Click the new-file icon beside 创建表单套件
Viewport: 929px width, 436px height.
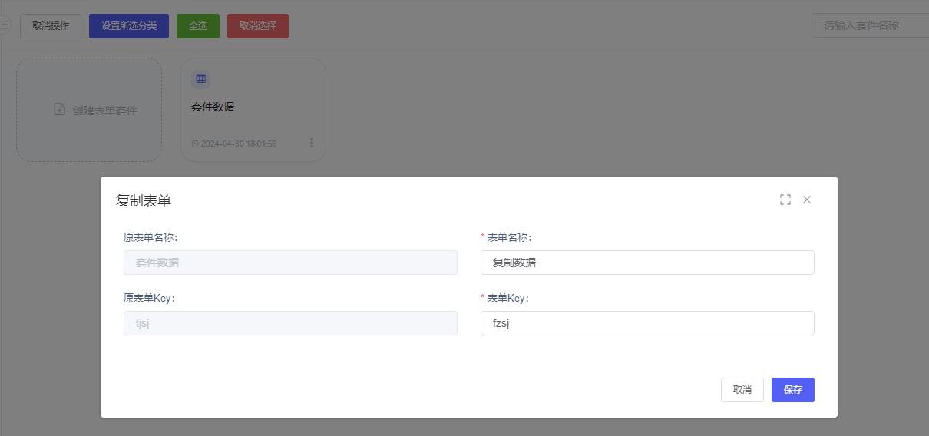click(59, 110)
